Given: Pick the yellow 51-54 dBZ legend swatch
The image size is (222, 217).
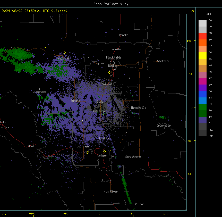Looking at the screenshot, I should coord(202,55).
